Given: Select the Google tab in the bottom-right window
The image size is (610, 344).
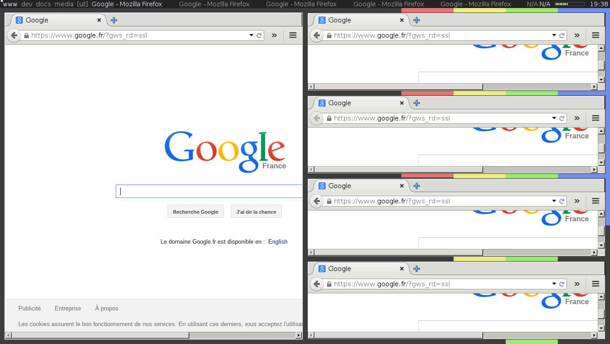Looking at the screenshot, I should point(361,269).
